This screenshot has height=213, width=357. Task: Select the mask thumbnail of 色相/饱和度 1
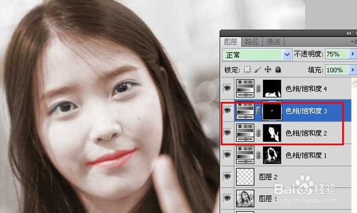point(272,155)
